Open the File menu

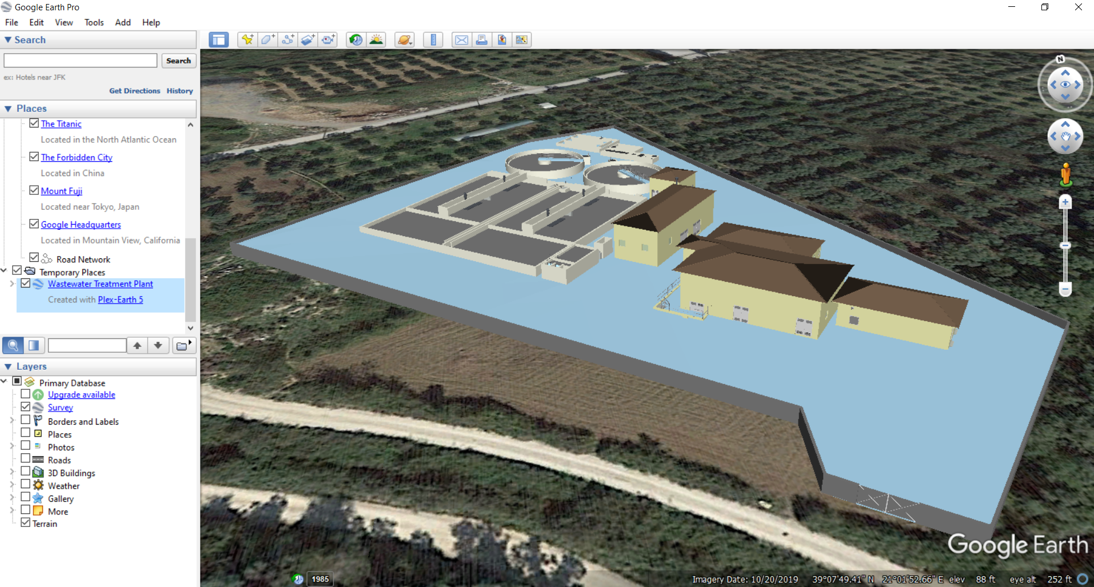click(x=11, y=22)
